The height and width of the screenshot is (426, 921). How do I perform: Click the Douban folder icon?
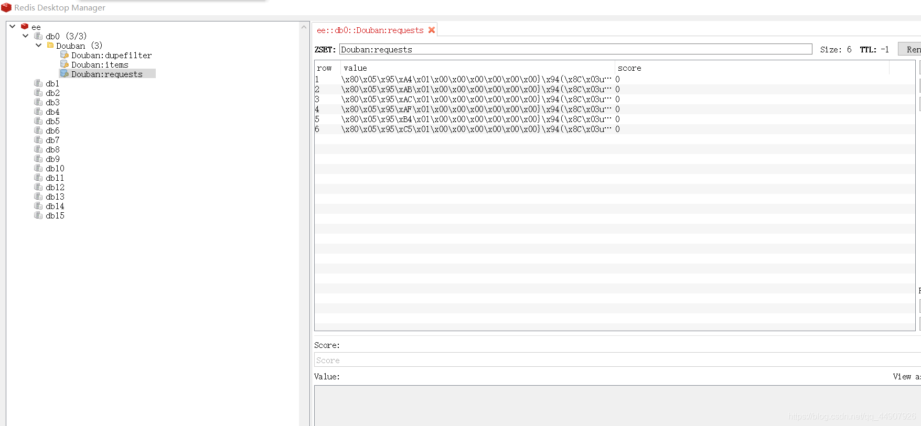50,45
